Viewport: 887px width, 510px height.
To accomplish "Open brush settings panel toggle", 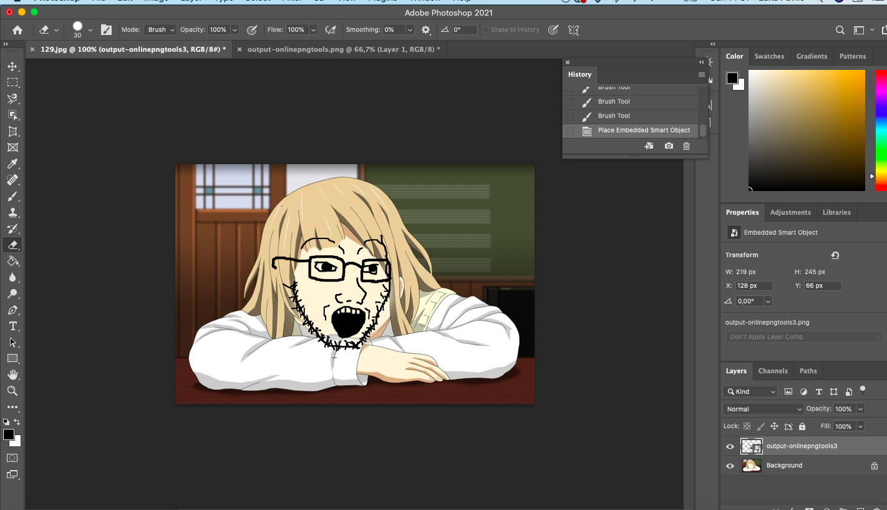I will pyautogui.click(x=107, y=29).
